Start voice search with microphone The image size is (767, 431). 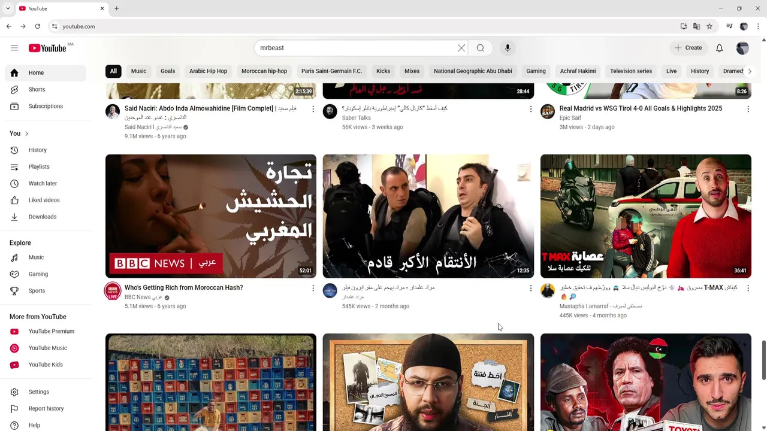pyautogui.click(x=508, y=48)
